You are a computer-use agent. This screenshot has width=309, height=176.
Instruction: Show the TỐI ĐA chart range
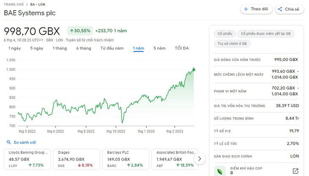tap(182, 48)
